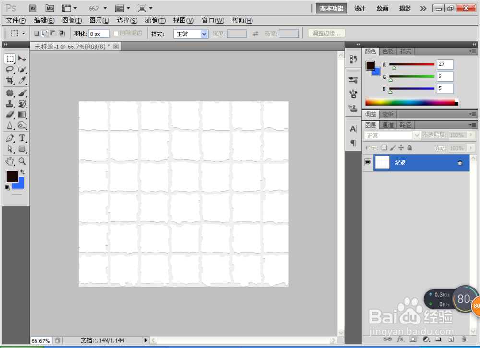Select the Quick Selection tool
The width and height of the screenshot is (480, 348).
[22, 70]
